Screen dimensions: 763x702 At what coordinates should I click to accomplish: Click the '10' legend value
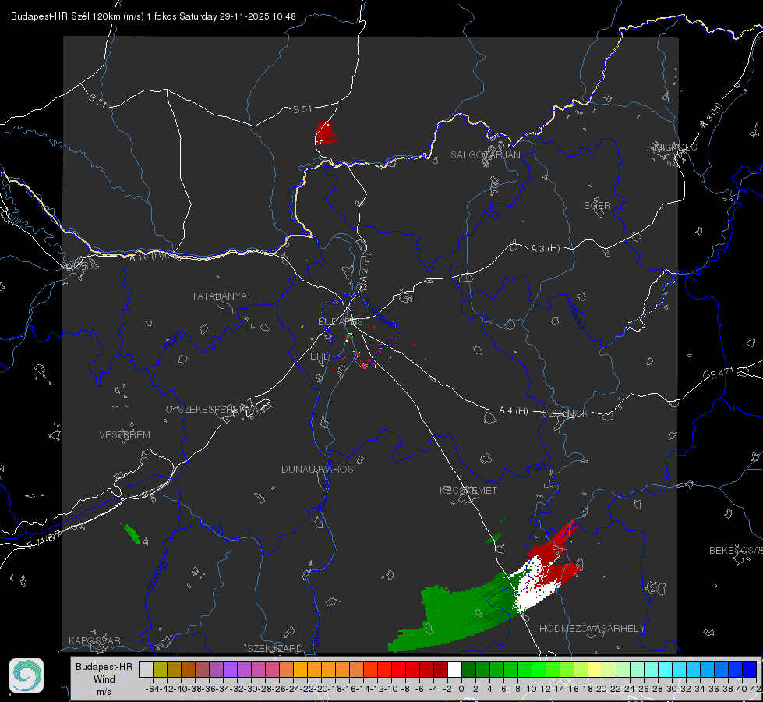(532, 689)
